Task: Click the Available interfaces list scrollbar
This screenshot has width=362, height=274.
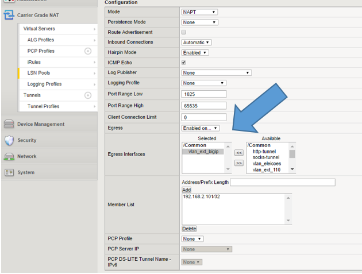Action: pos(292,157)
